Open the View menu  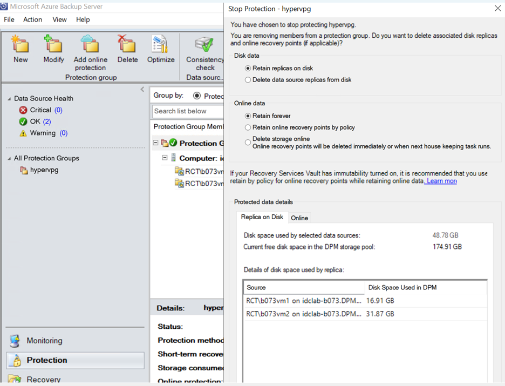pos(59,19)
